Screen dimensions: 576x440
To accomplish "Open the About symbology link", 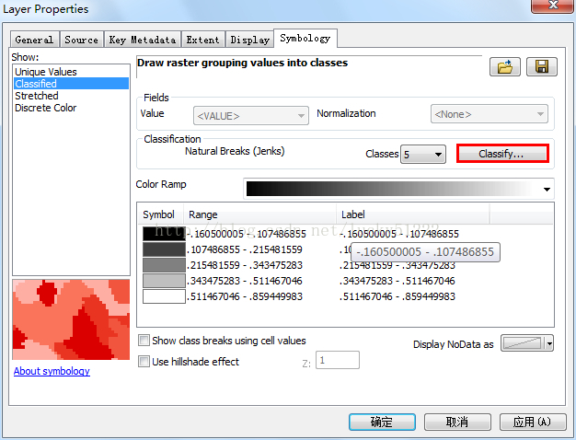I will pos(52,371).
